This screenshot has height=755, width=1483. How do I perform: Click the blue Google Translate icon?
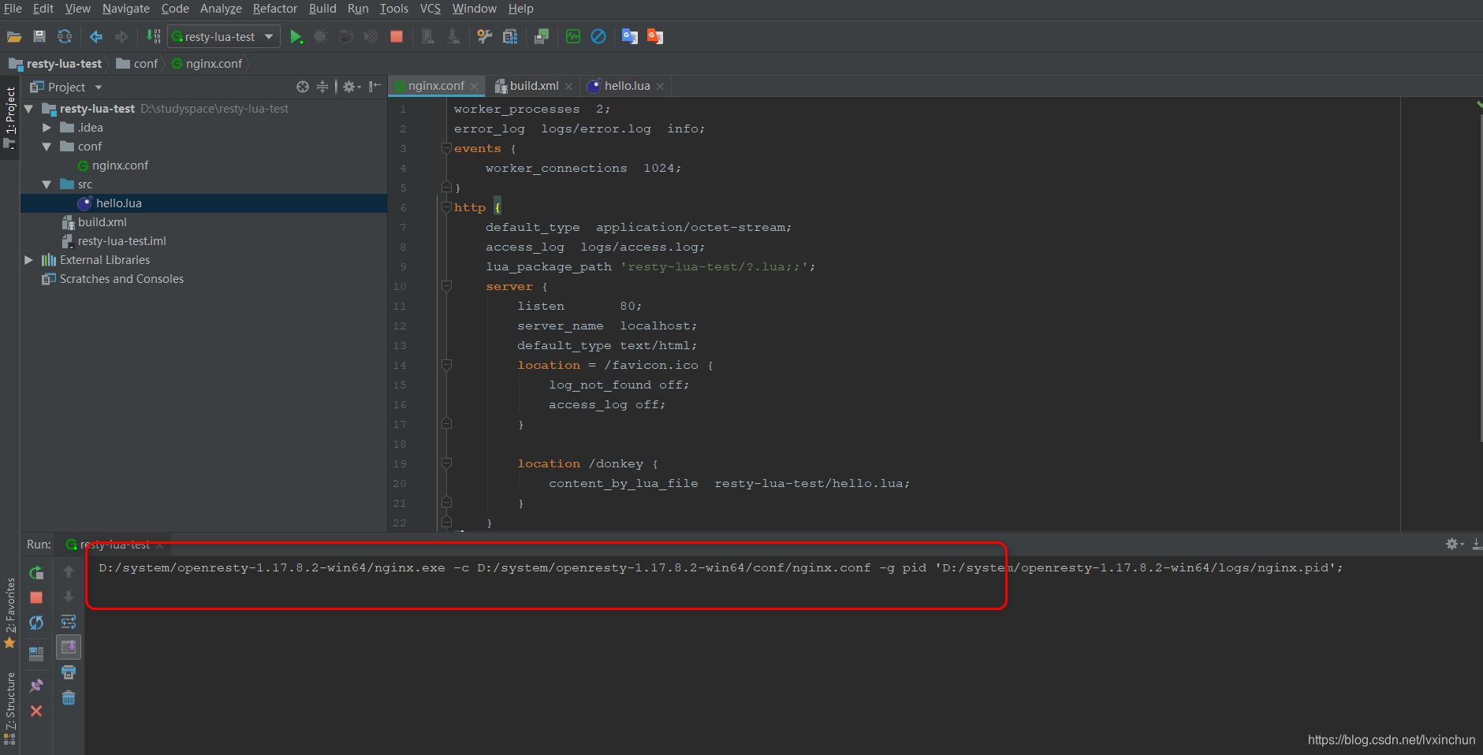tap(630, 36)
